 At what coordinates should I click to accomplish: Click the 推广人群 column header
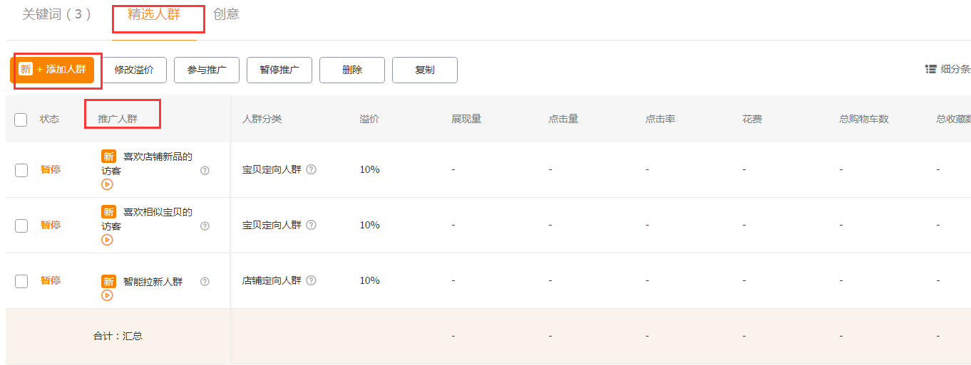pyautogui.click(x=118, y=119)
